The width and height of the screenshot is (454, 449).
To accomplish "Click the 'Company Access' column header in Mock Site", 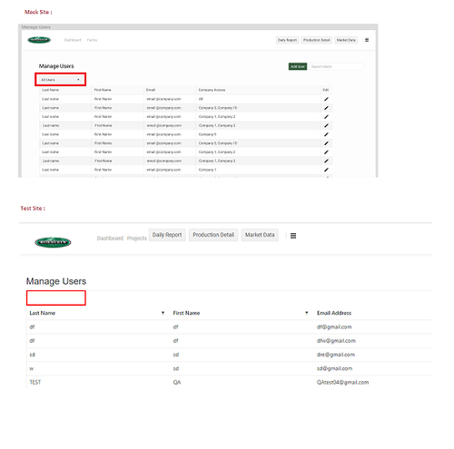I will pyautogui.click(x=212, y=90).
